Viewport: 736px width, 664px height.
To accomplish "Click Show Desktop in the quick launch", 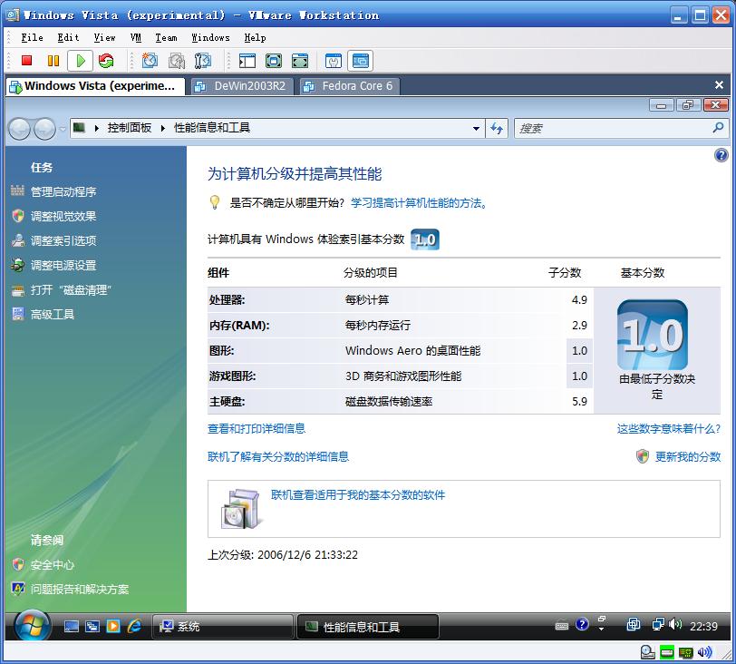I will [72, 626].
